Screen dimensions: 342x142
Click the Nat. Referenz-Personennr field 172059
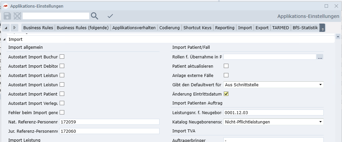pyautogui.click(x=109, y=122)
